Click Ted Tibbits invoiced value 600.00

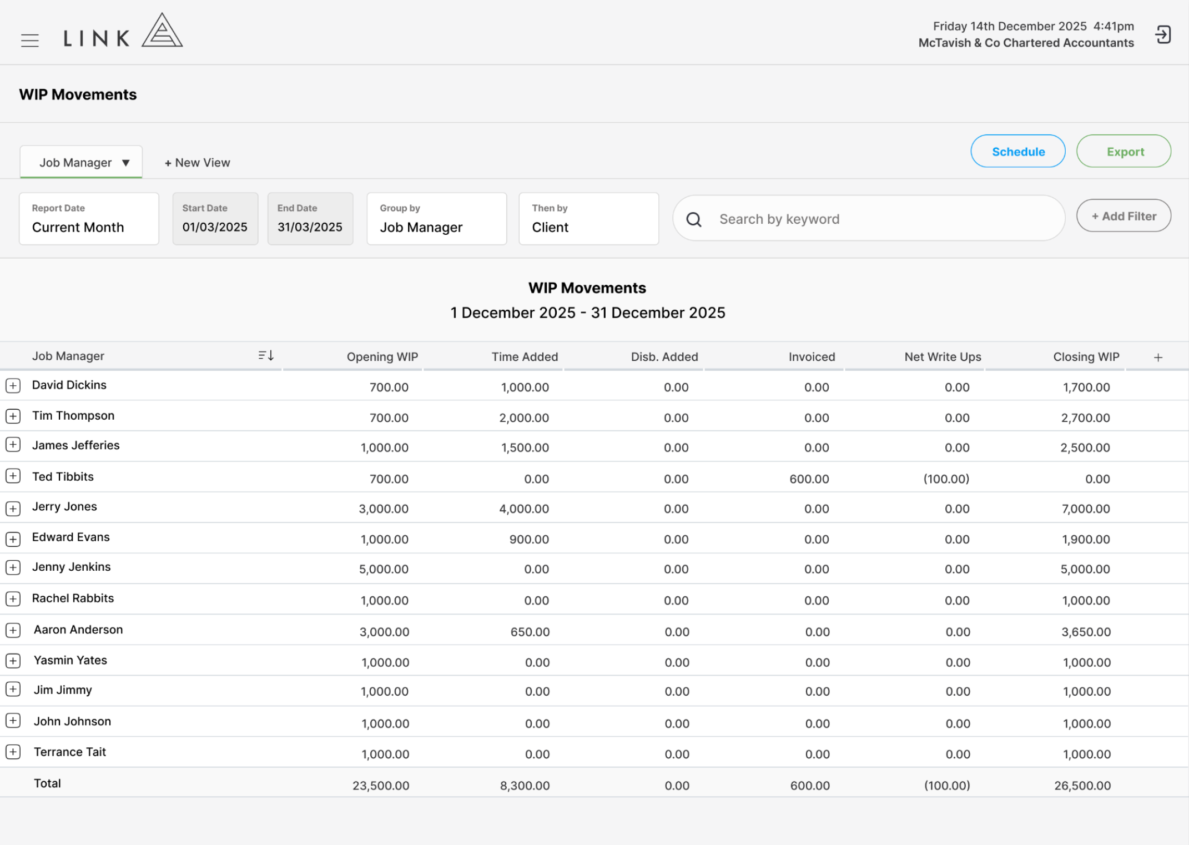pos(809,479)
